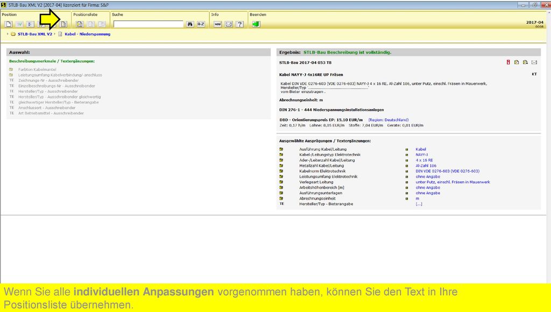Image resolution: width=551 pixels, height=312 pixels.
Task: Click ohne Angabe value for Leistungsumfang Elektrotechnik
Action: (428, 176)
